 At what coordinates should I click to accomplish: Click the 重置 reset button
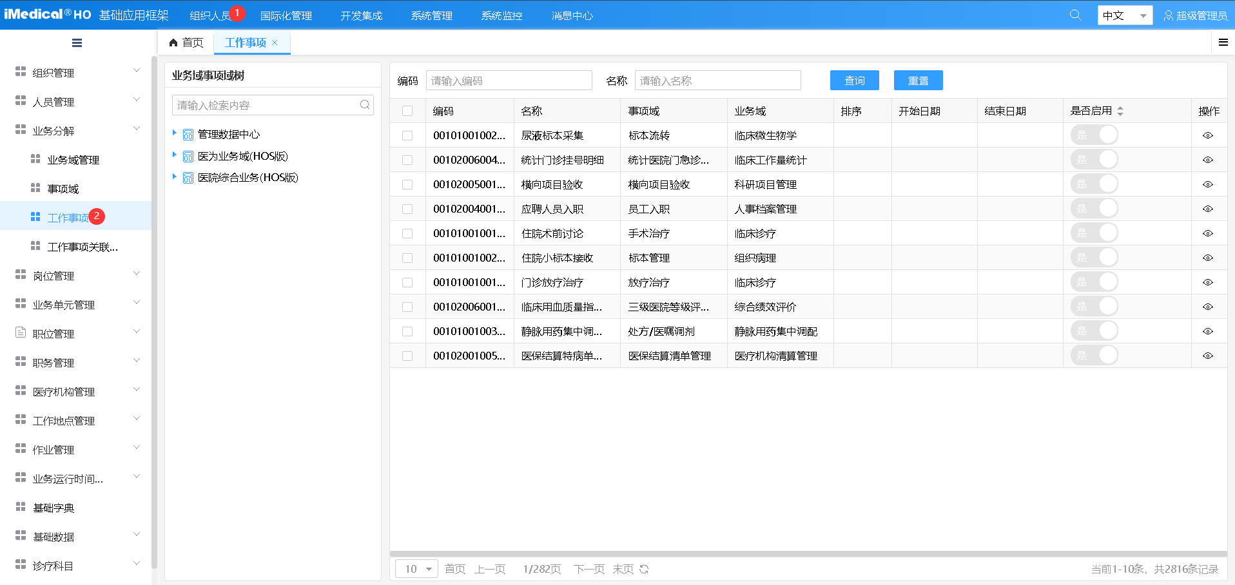918,80
